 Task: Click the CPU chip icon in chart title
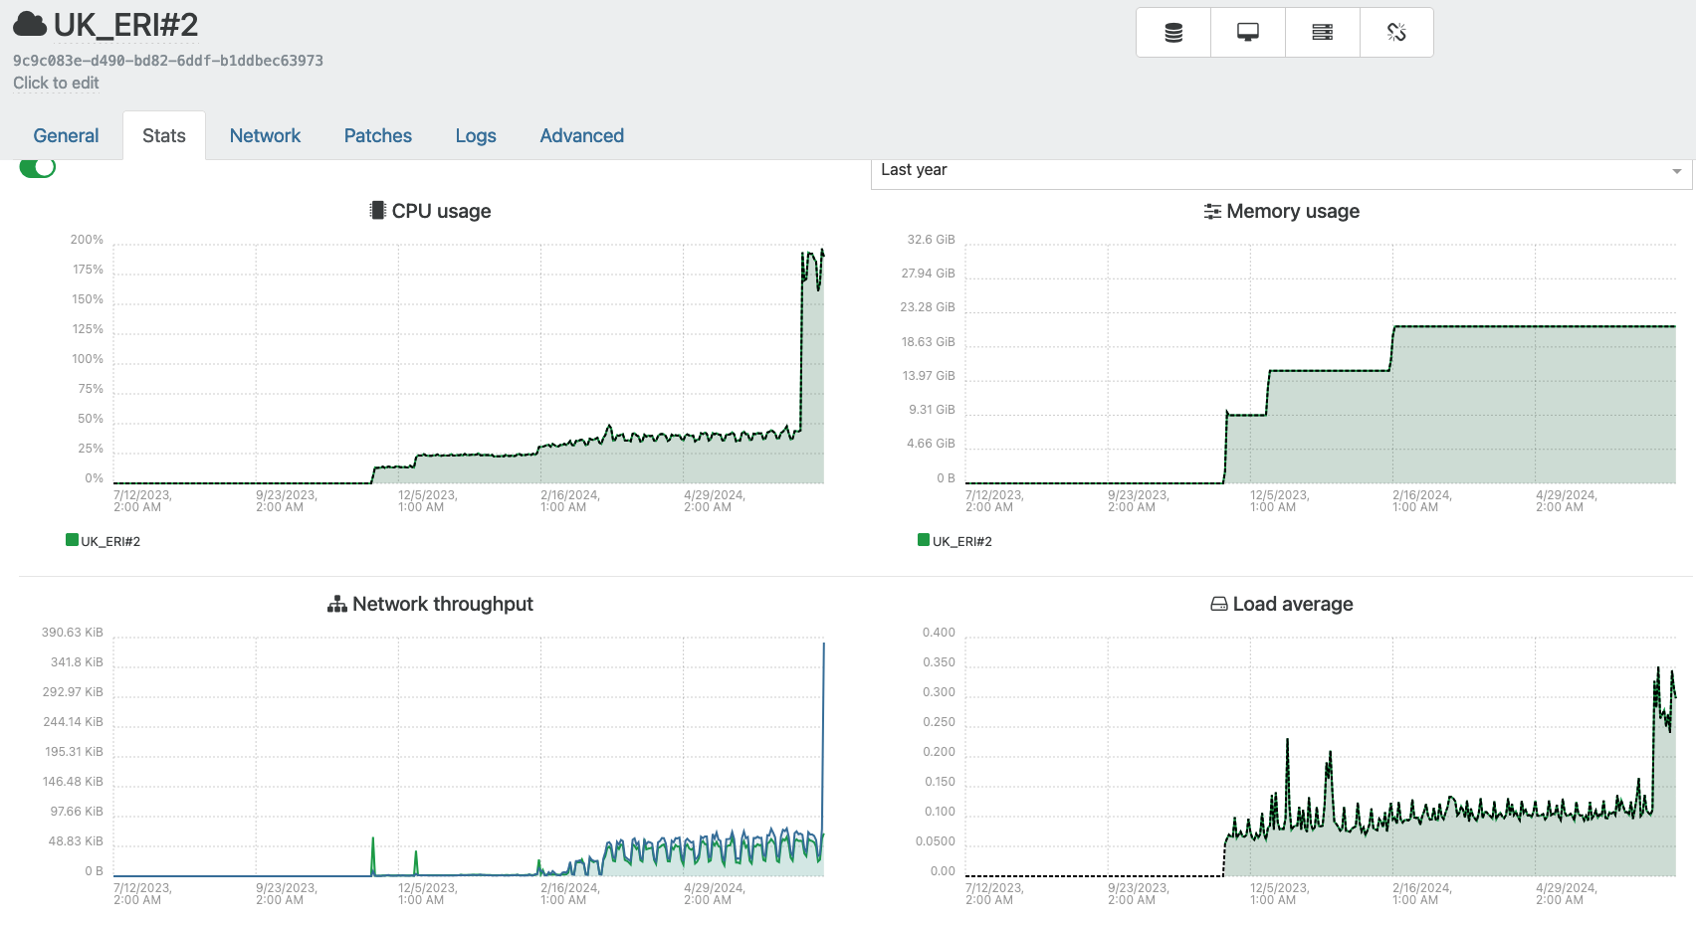(378, 210)
